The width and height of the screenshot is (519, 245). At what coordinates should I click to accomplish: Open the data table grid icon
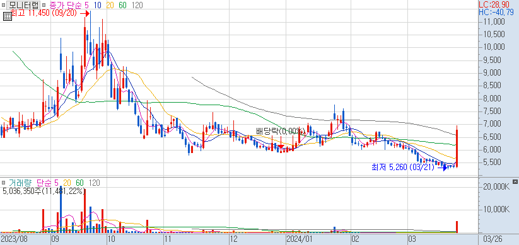(8, 16)
